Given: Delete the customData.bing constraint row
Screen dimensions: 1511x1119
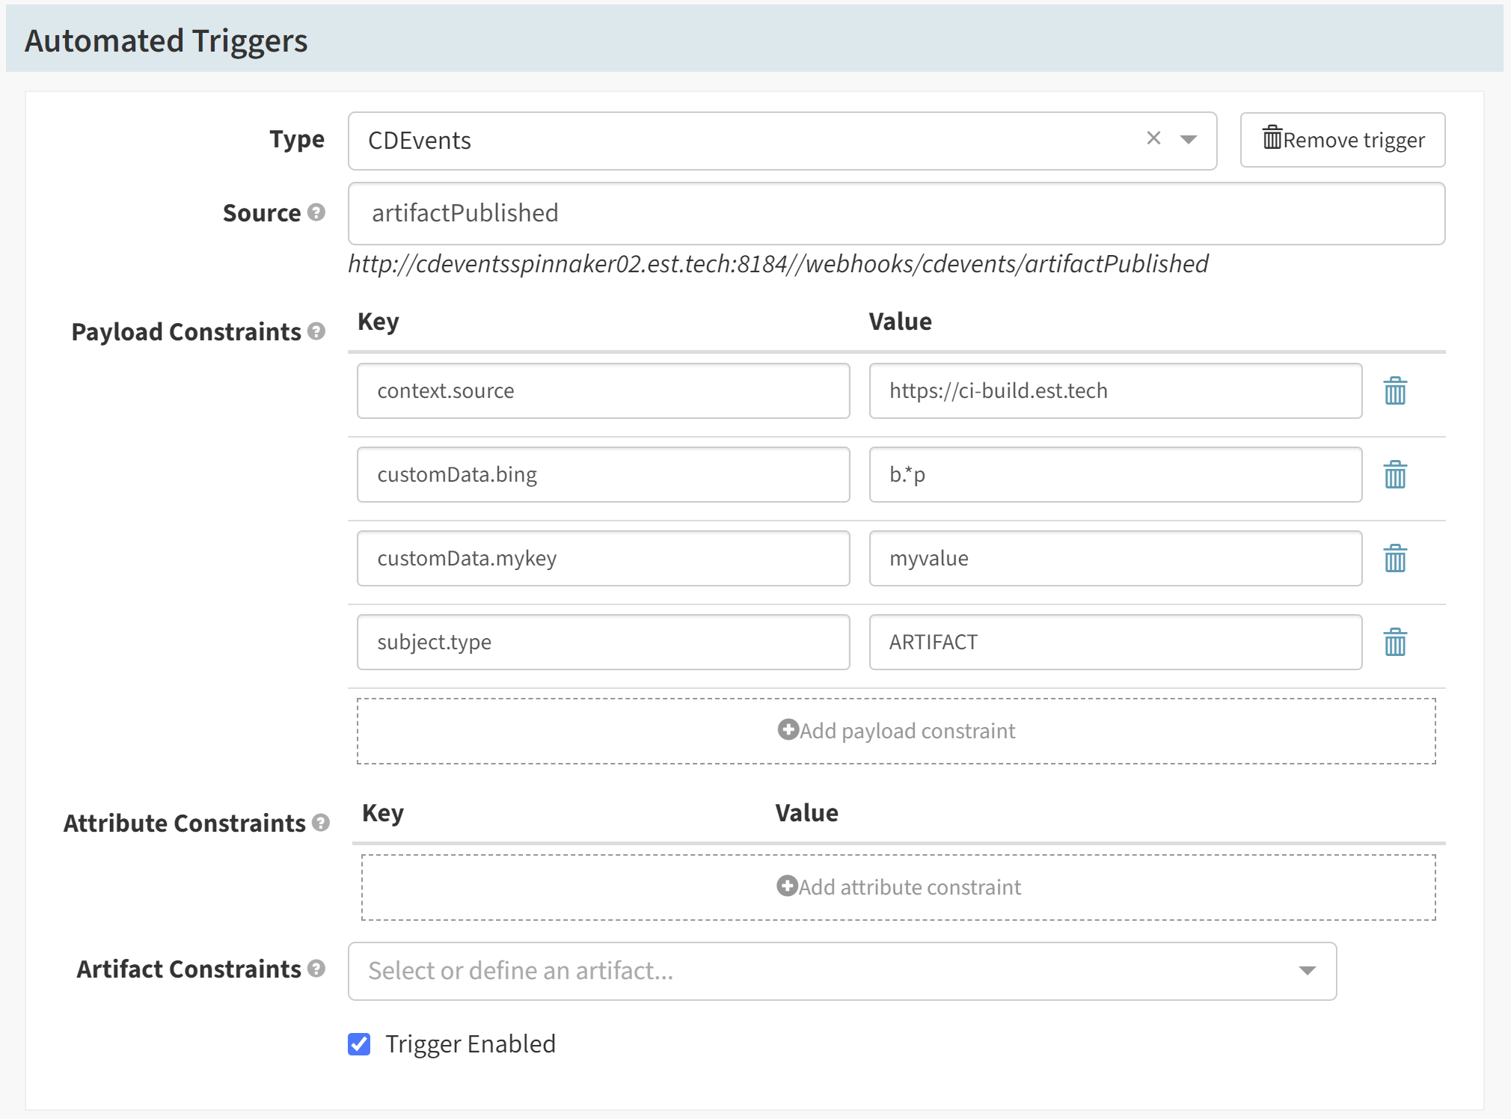Looking at the screenshot, I should 1395,475.
